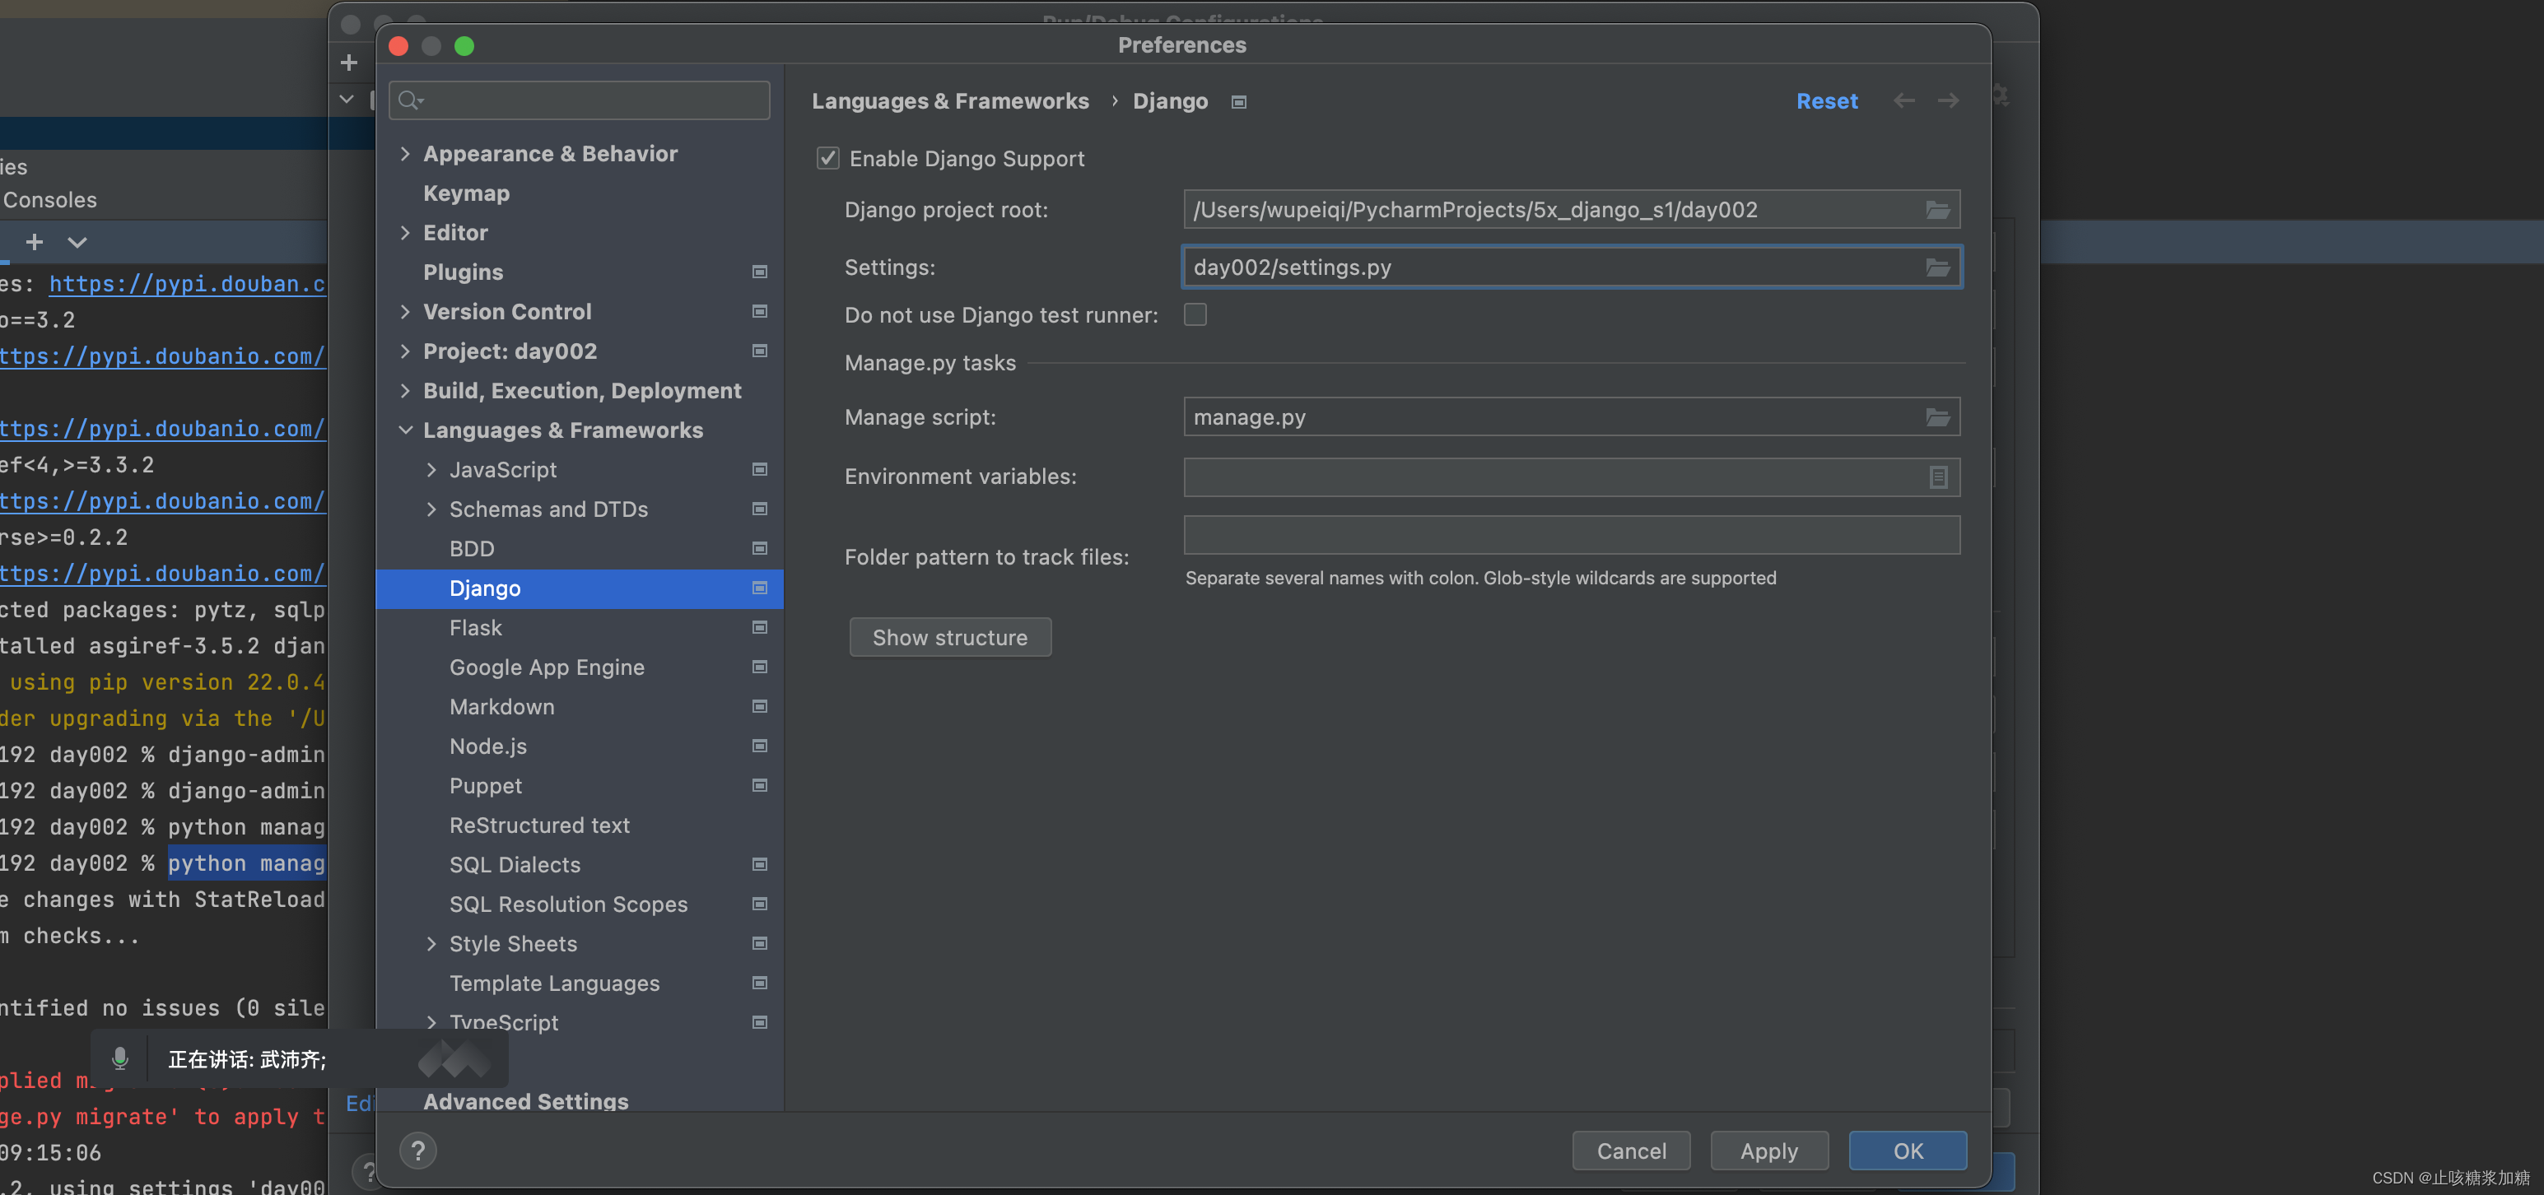Add new terminal tab with plus icon
The width and height of the screenshot is (2544, 1195).
35,242
